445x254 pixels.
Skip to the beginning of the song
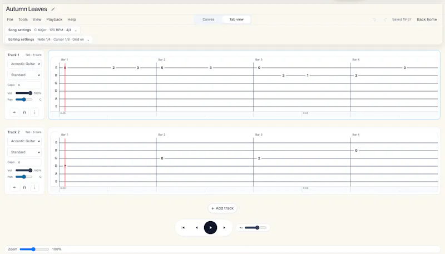[x=183, y=228]
